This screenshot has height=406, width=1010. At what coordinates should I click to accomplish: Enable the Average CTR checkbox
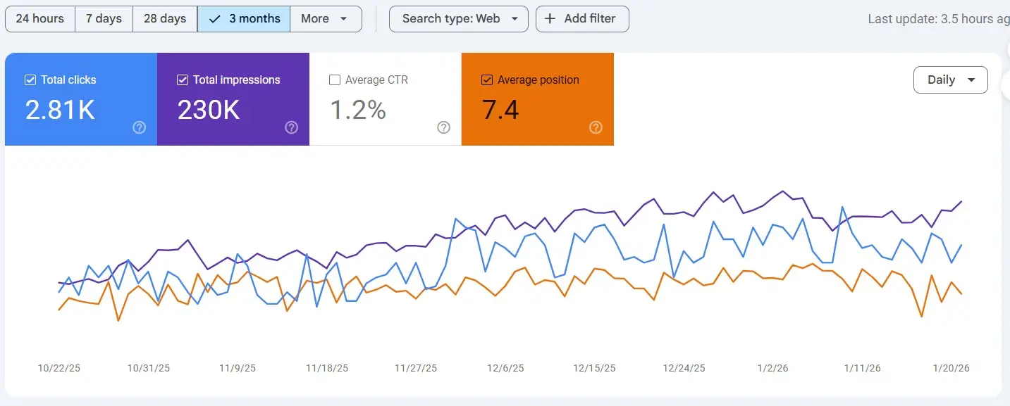[335, 80]
